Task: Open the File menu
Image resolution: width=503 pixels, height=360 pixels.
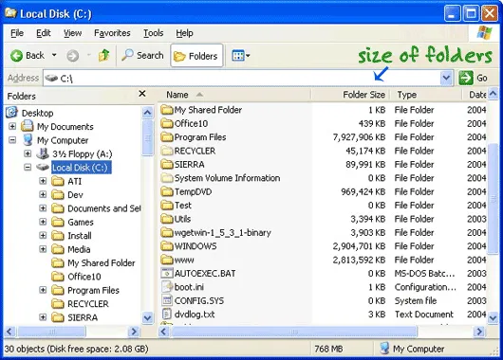Action: click(x=17, y=33)
